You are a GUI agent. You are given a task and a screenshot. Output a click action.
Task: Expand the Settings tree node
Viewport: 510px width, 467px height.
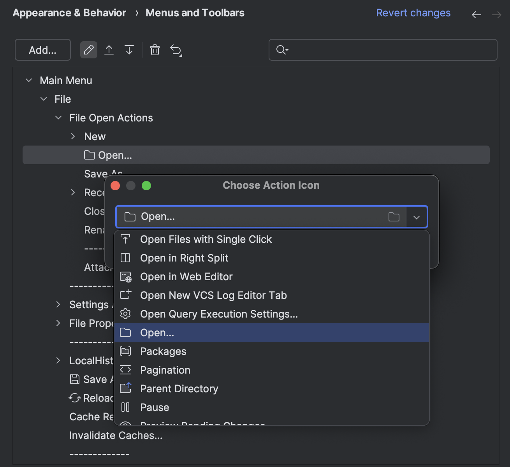coord(58,304)
